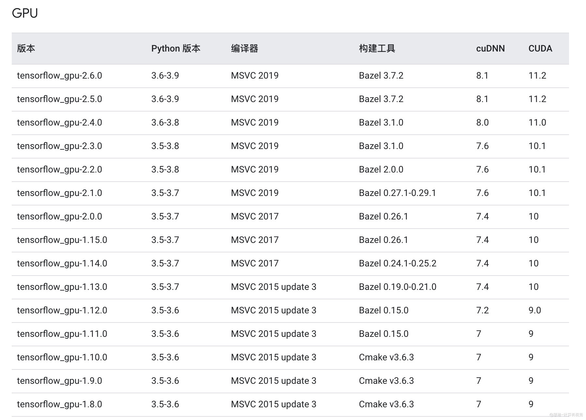Screen dimensions: 586x420
Task: Click the tensorflow_gpu-1.8.0 cell
Action: 59,404
